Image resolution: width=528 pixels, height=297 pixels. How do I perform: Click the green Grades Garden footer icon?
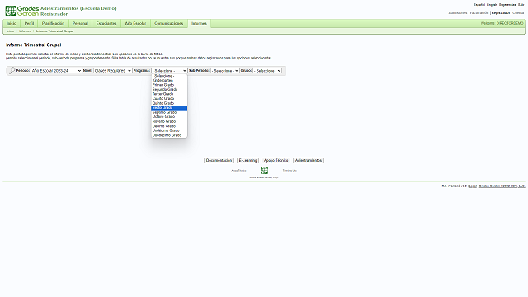(x=264, y=171)
